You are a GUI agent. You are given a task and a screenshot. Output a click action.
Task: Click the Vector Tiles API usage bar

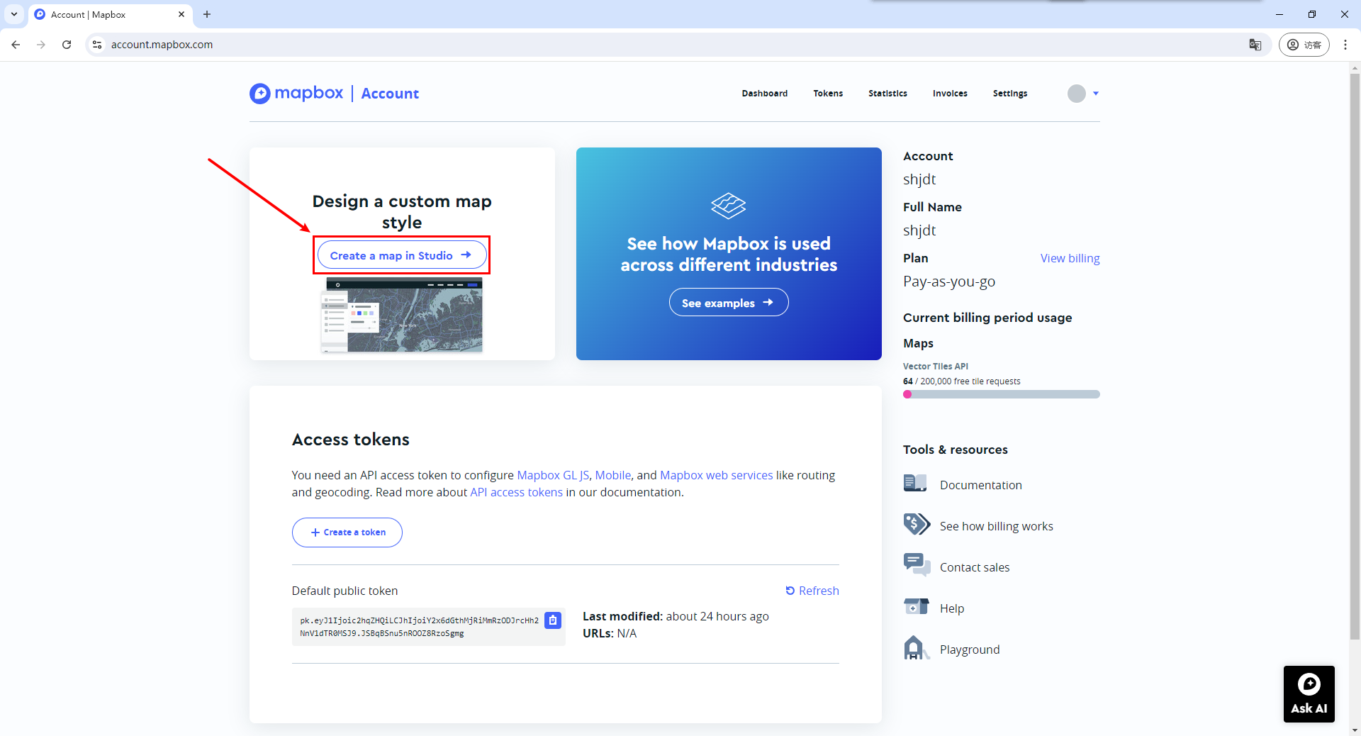[1002, 394]
